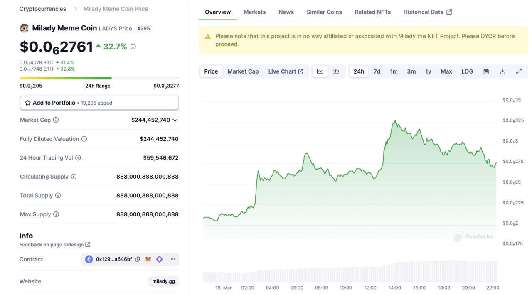The image size is (532, 295).
Task: Download chart data icon
Action: coord(502,71)
